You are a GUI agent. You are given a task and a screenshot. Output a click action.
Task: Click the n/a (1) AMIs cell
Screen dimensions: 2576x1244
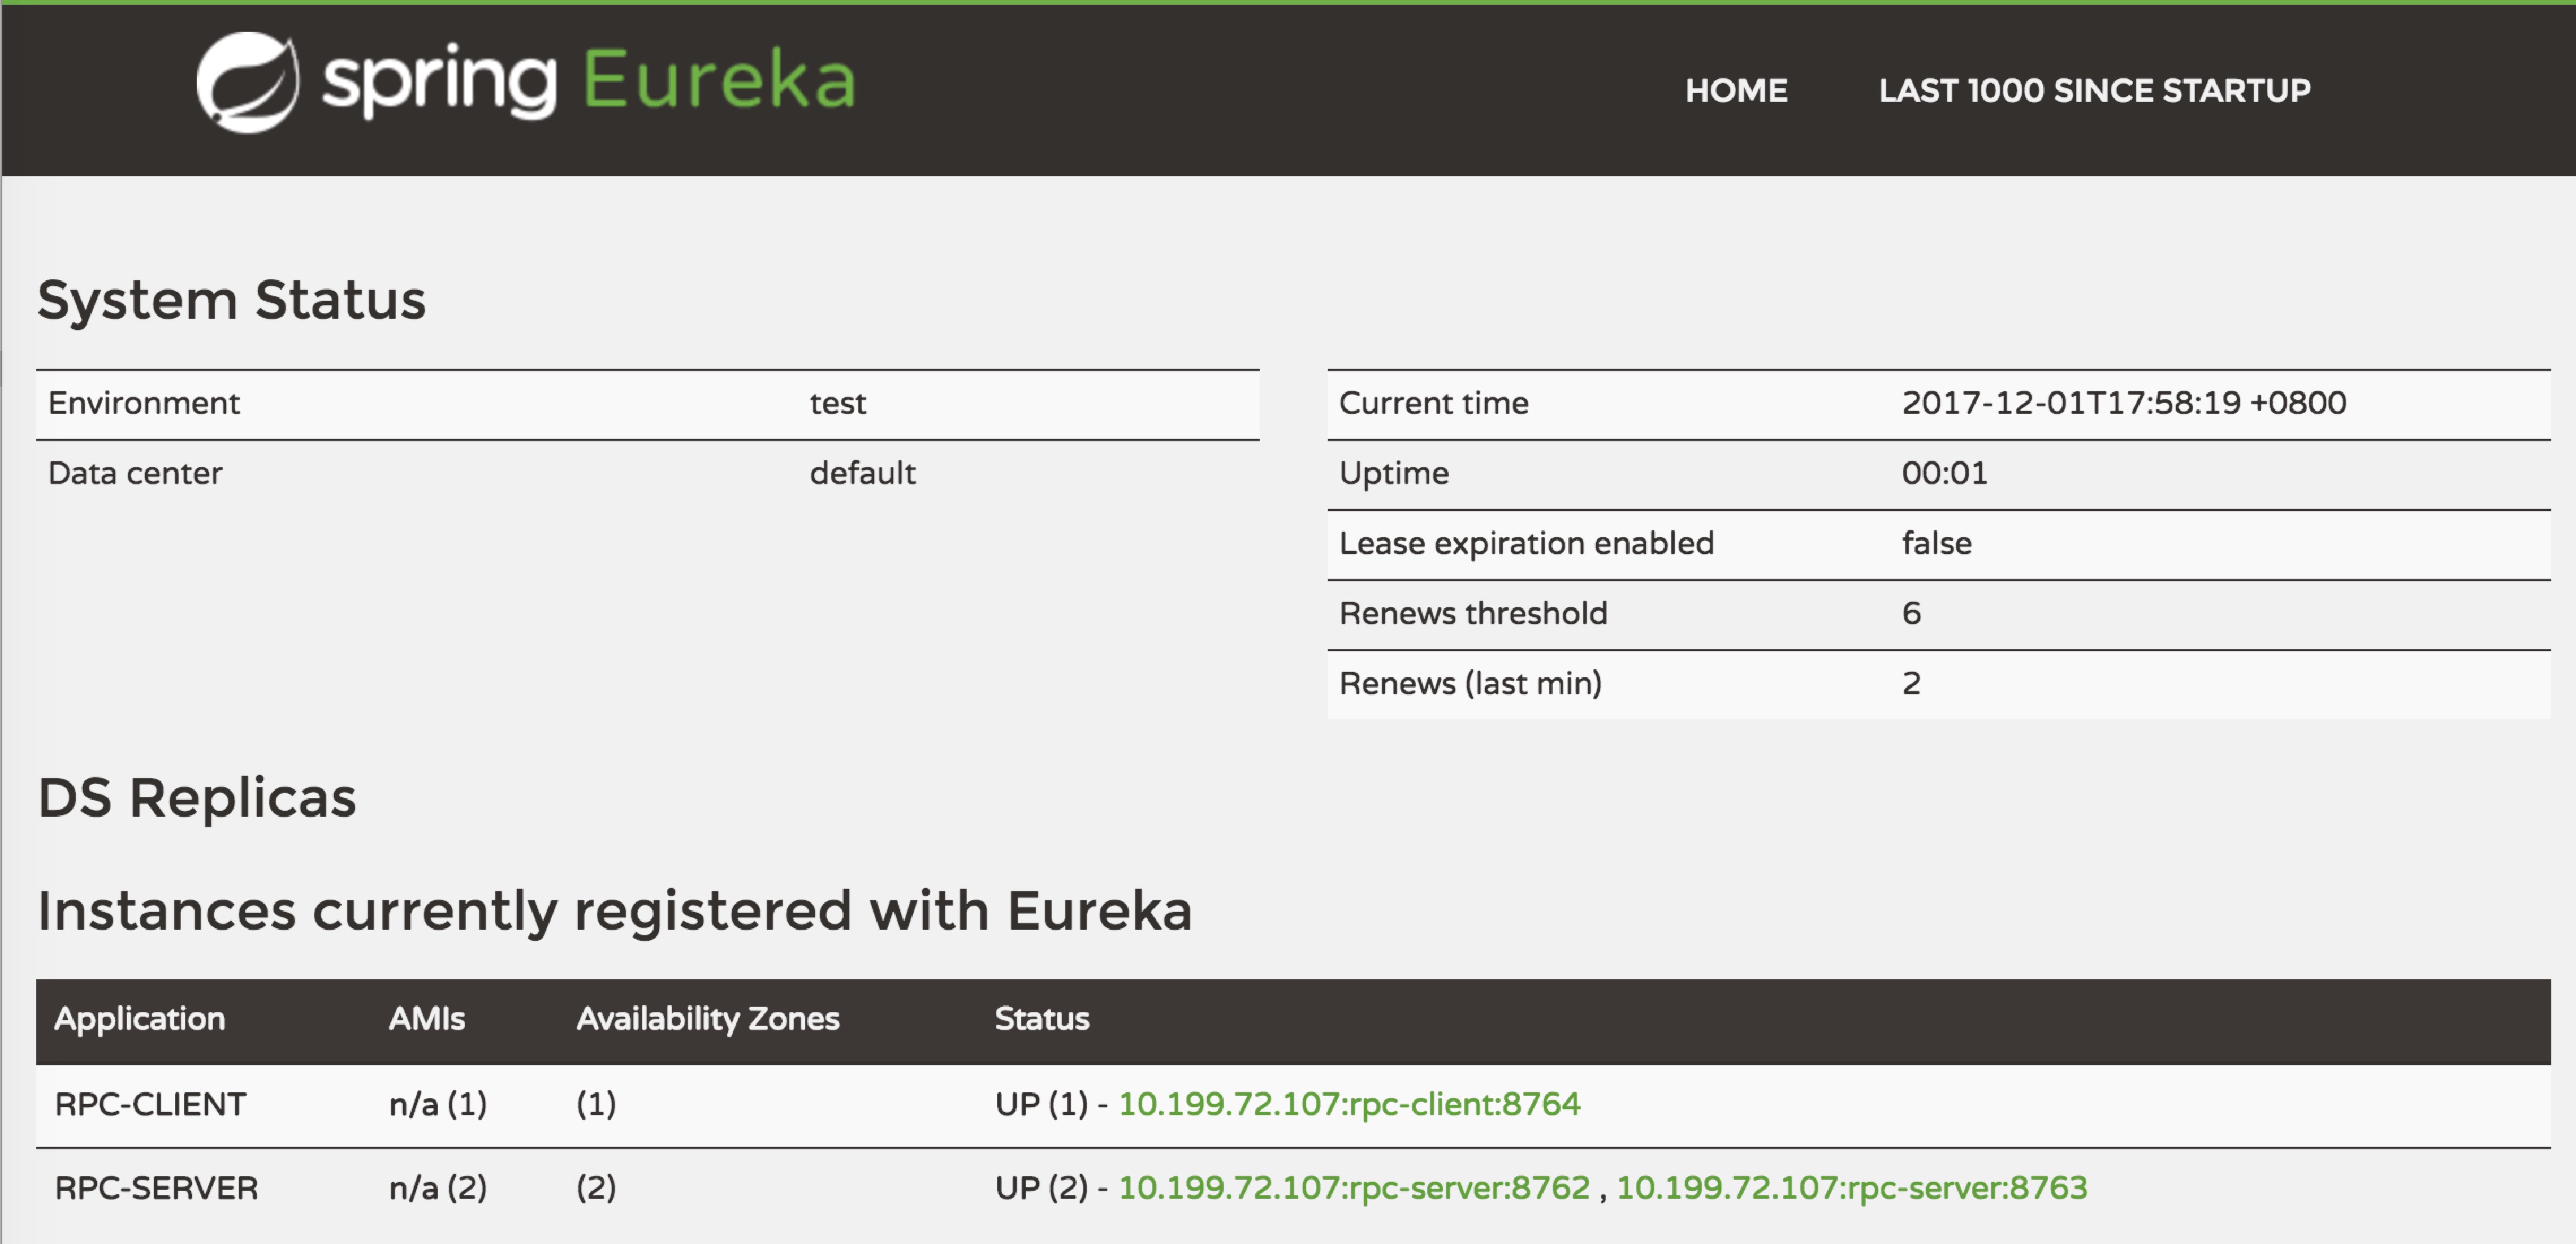(x=438, y=1104)
